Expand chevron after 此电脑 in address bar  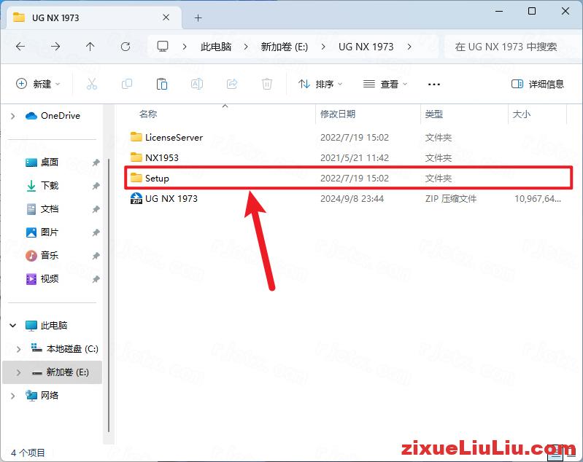pos(246,47)
